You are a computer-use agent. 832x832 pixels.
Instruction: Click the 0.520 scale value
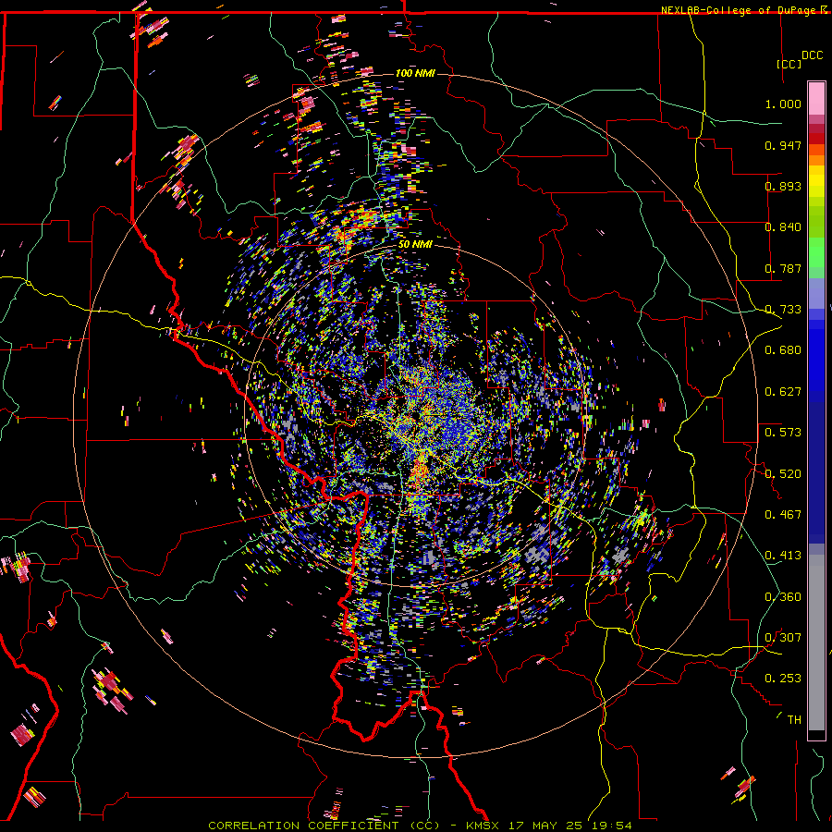point(783,474)
